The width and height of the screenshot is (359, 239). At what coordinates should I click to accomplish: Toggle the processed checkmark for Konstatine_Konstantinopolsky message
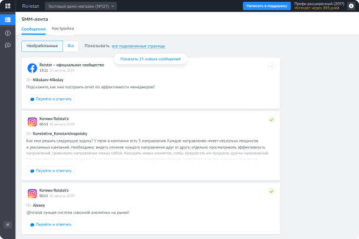tap(272, 119)
